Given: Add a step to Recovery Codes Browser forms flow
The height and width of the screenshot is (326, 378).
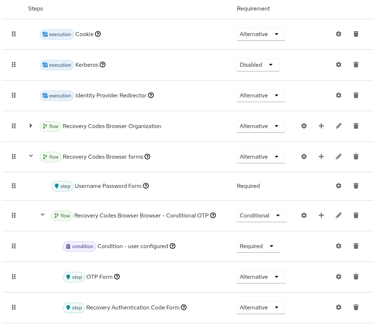Looking at the screenshot, I should pyautogui.click(x=321, y=157).
